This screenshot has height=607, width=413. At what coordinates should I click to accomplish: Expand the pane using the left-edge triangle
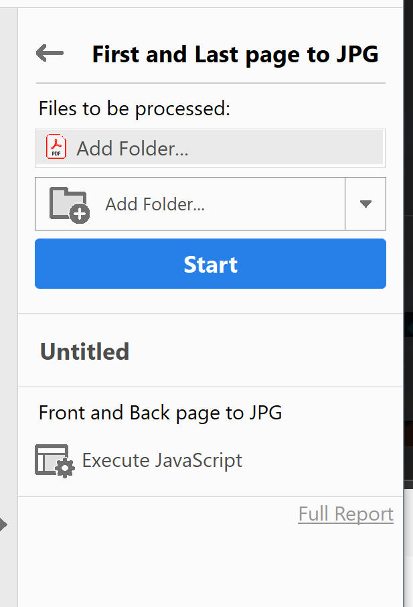point(3,525)
